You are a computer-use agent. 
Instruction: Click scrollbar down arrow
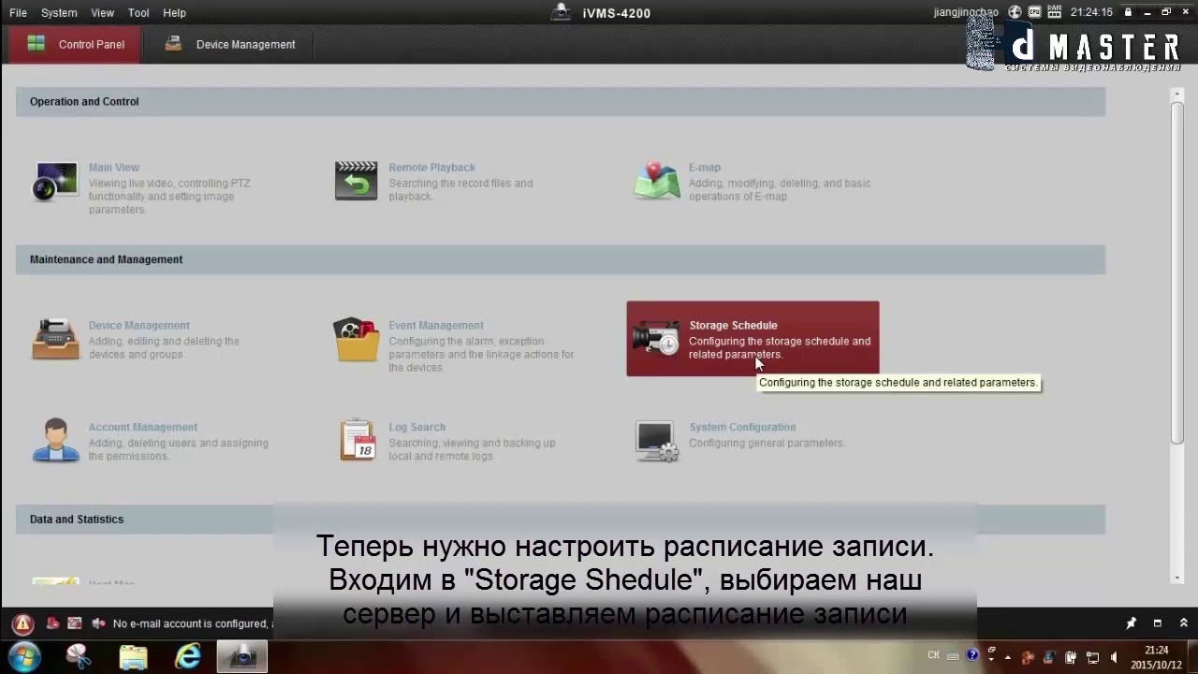[x=1177, y=578]
